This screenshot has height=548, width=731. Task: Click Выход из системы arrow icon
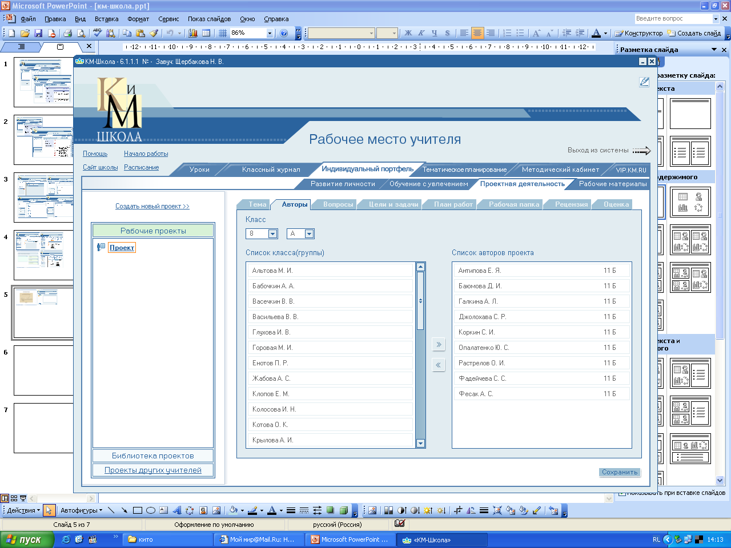pyautogui.click(x=641, y=151)
